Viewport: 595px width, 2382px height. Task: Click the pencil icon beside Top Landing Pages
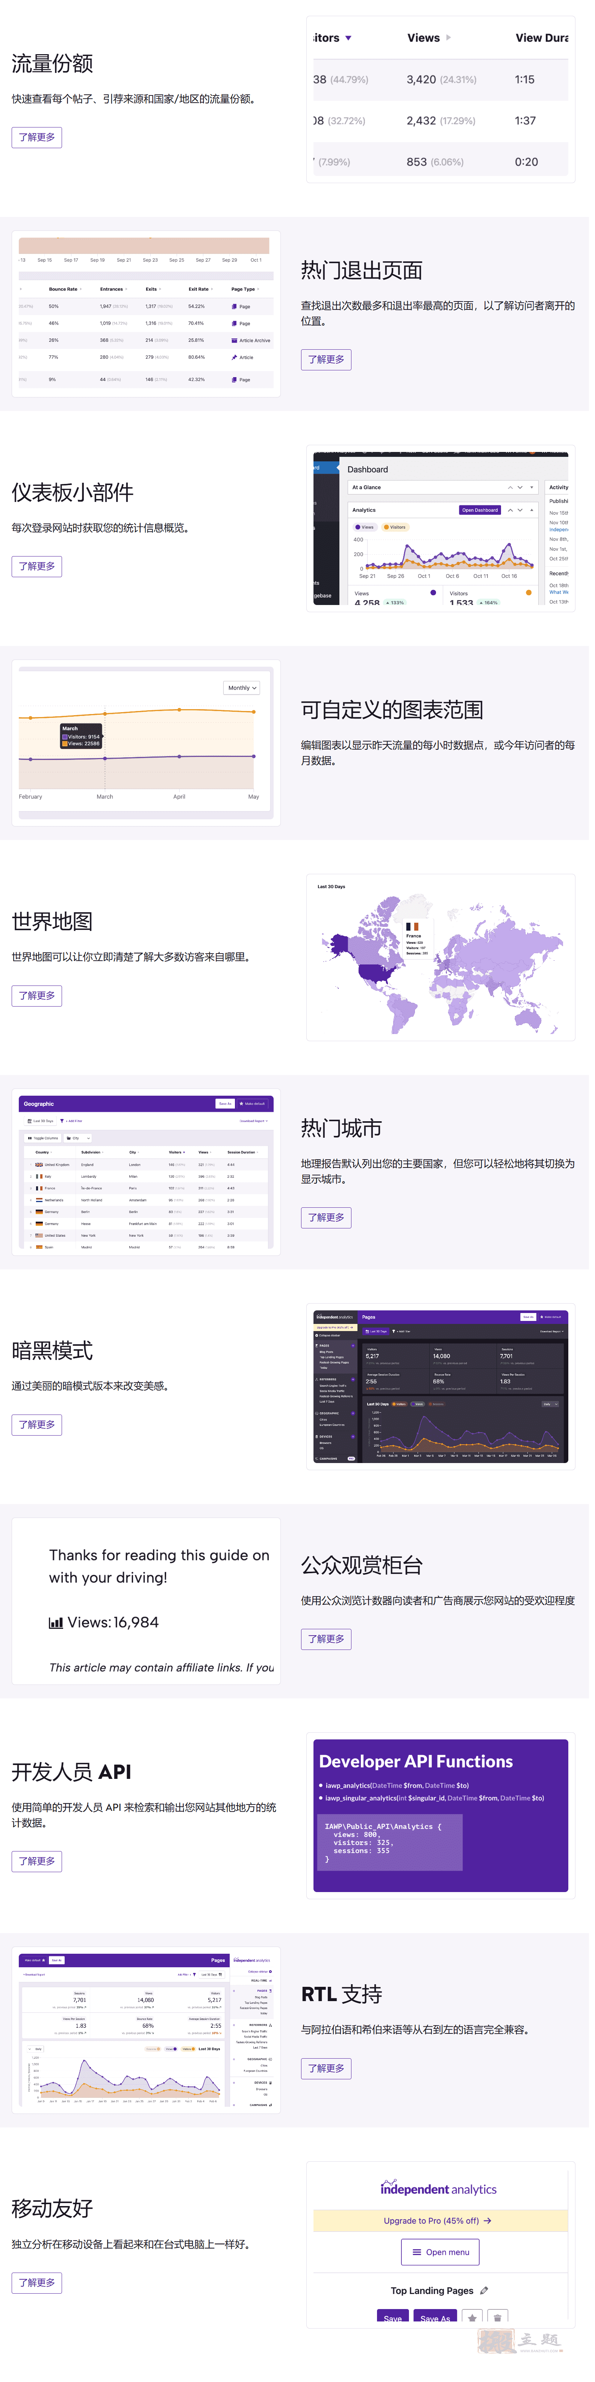pyautogui.click(x=489, y=2291)
